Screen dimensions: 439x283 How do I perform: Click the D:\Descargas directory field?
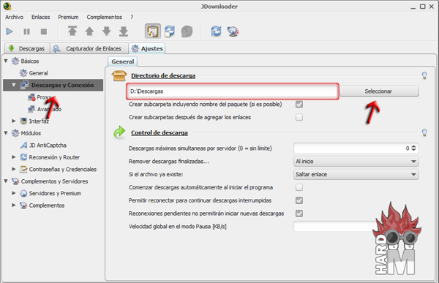[x=233, y=91]
